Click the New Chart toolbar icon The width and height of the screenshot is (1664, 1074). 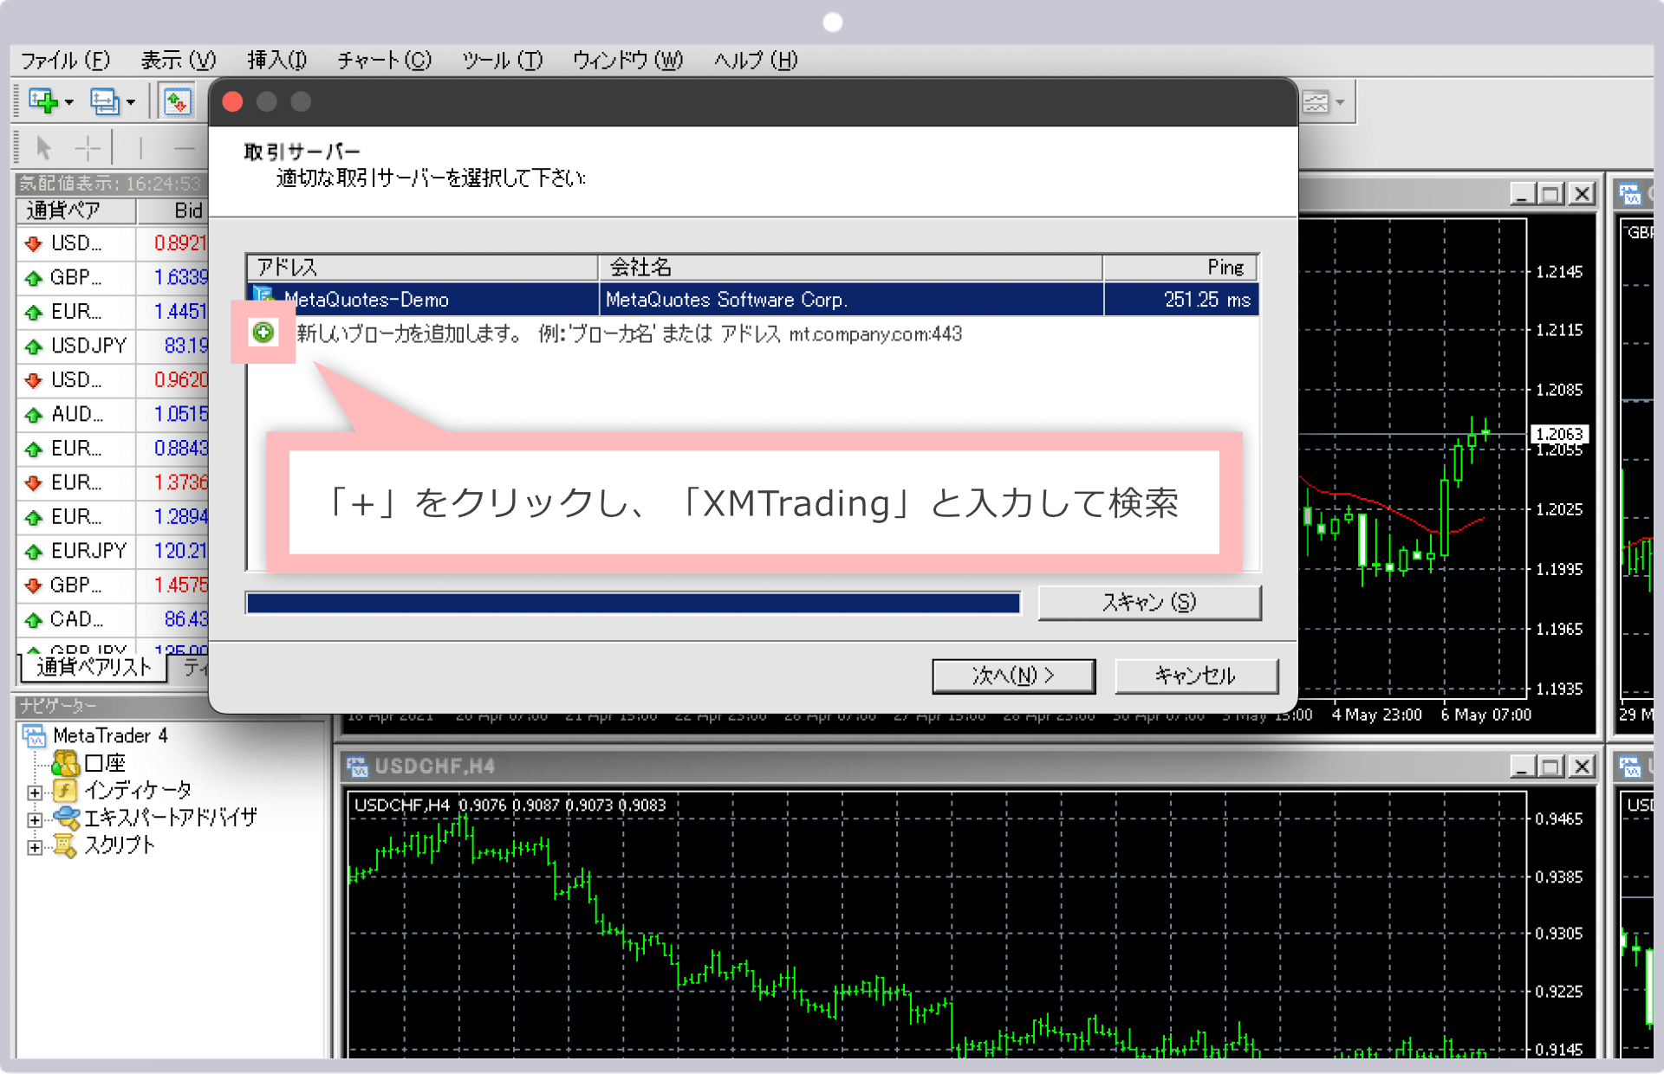[42, 102]
